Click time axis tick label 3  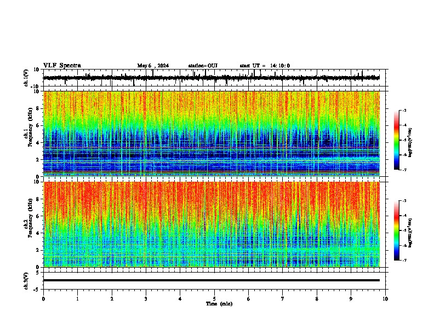(146, 299)
